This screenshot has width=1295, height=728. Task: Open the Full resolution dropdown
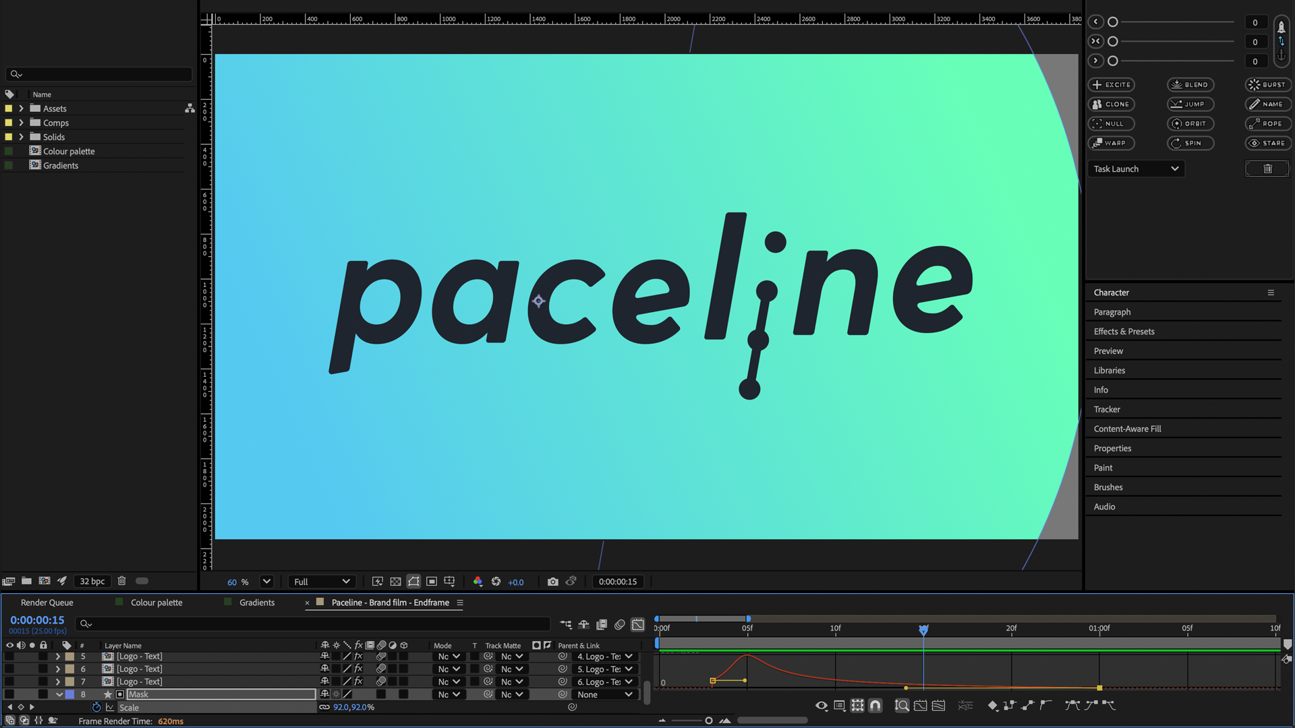point(322,582)
